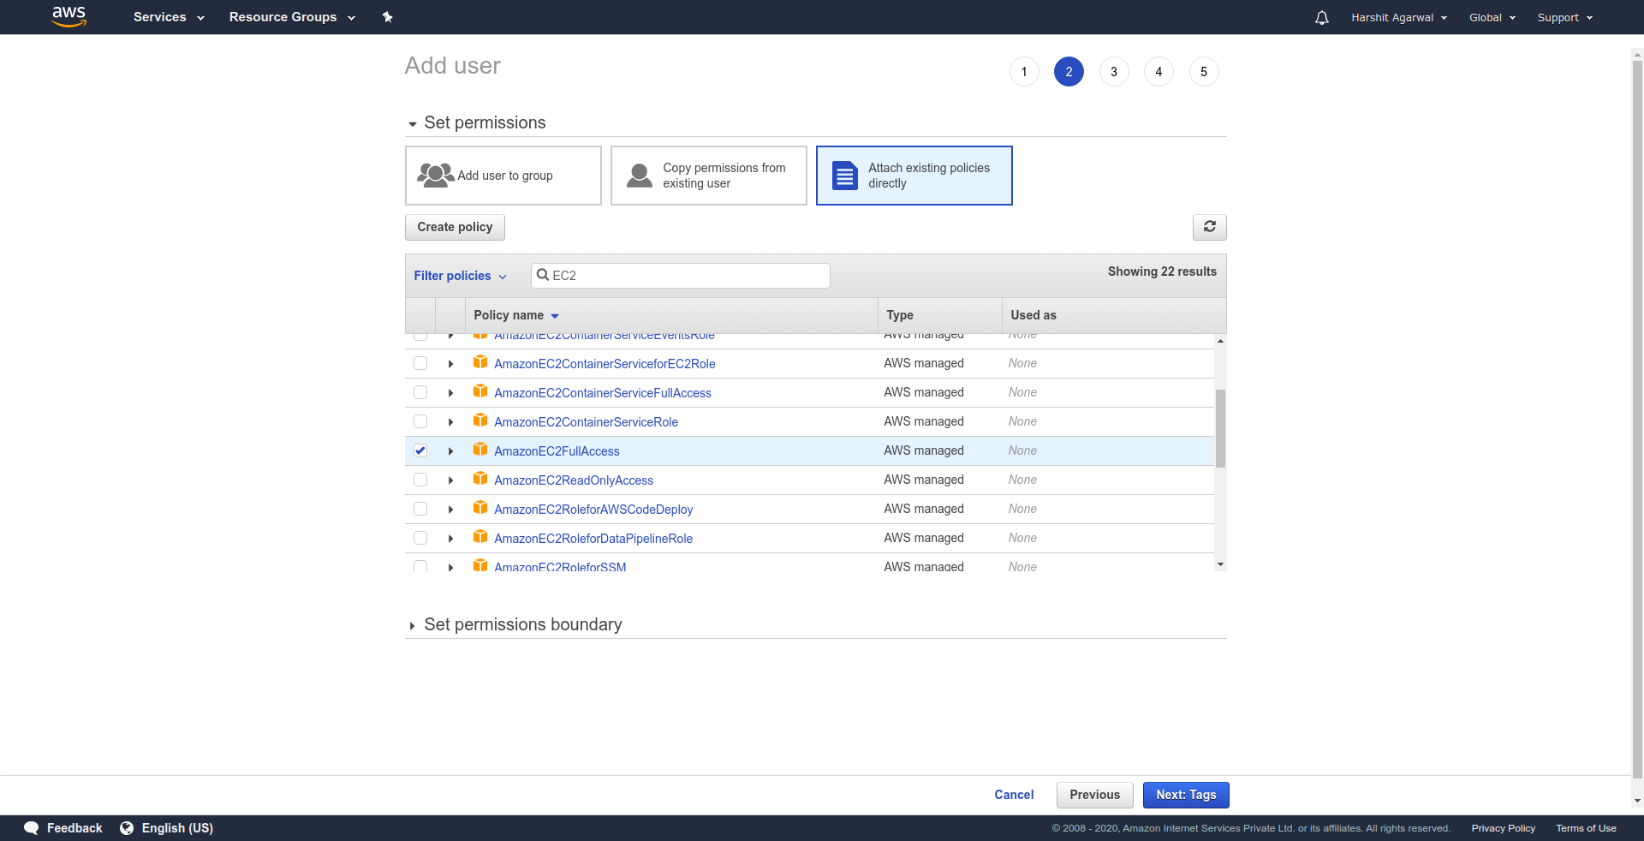Check the AmazonEC2ReadOnlyAccess policy checkbox
The image size is (1644, 841).
coord(420,480)
